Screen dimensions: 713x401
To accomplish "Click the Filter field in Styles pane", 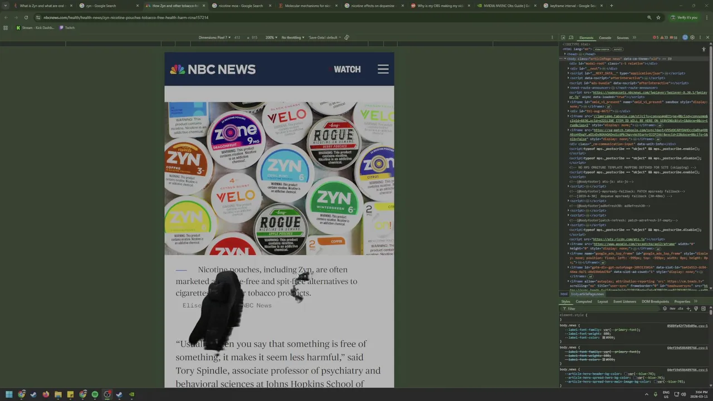I will coord(610,309).
